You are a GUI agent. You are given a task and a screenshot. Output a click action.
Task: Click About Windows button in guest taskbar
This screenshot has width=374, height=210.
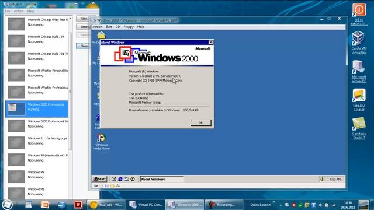point(162,179)
